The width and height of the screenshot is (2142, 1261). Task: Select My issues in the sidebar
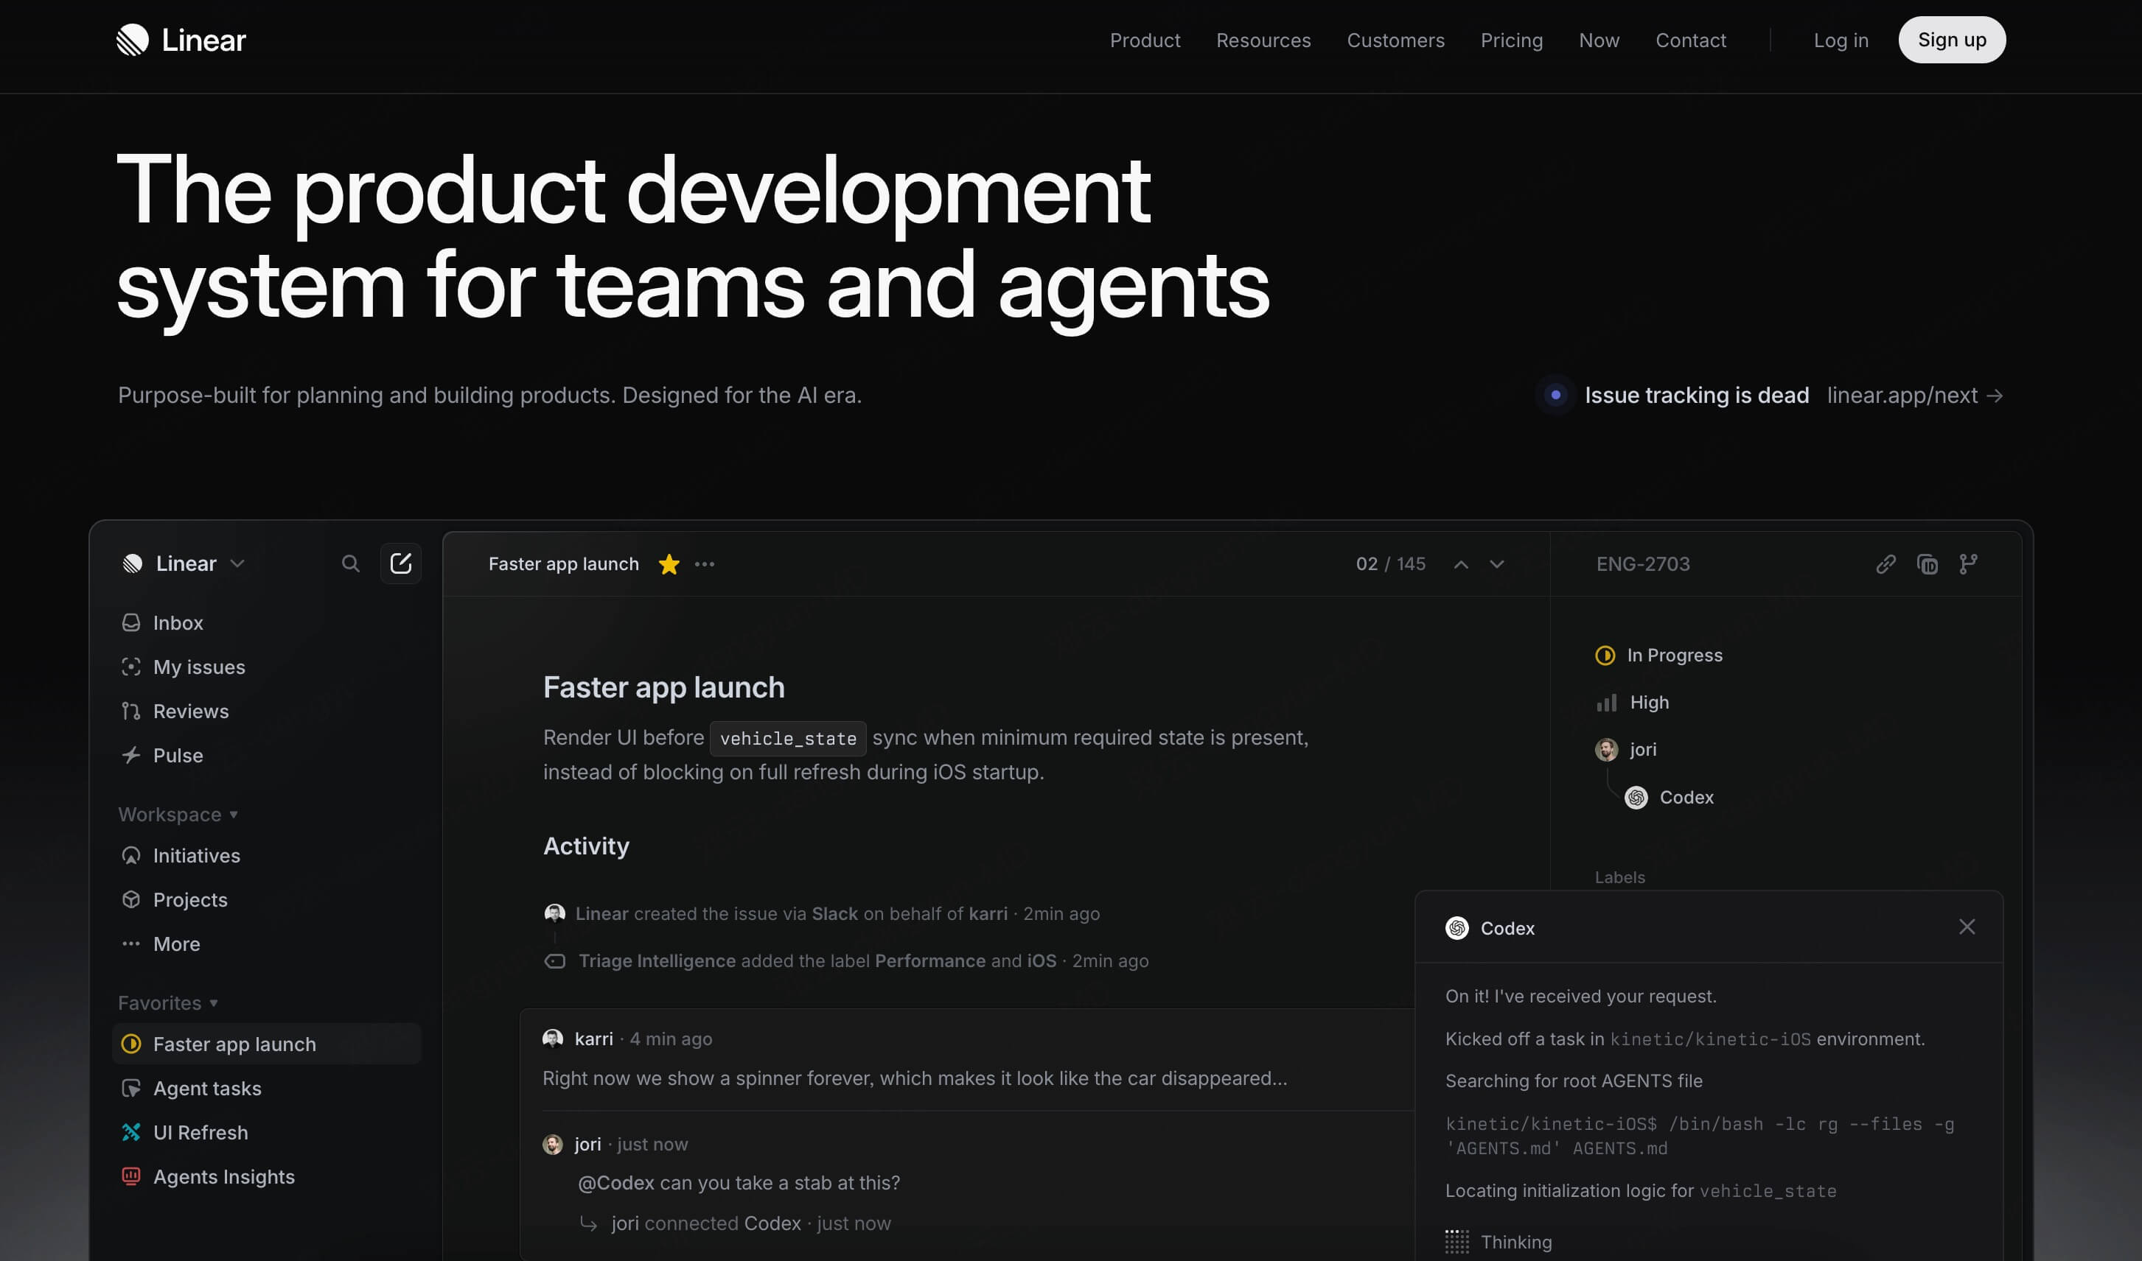point(266,667)
